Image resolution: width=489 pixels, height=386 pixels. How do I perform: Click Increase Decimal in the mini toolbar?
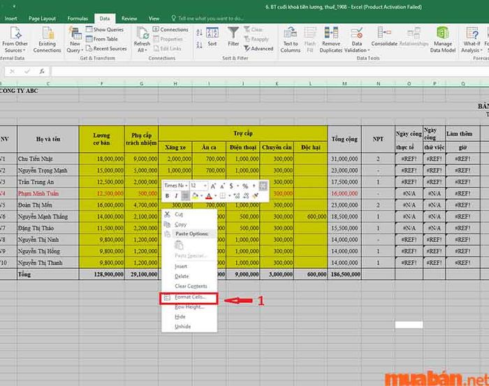[x=237, y=195]
